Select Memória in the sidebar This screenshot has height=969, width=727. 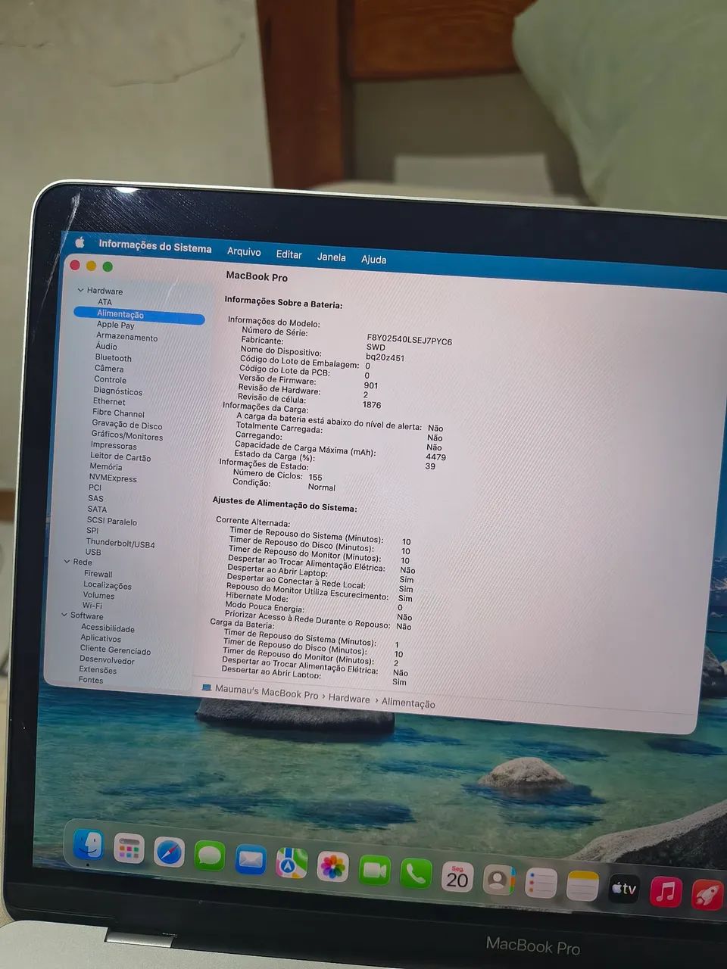(105, 467)
